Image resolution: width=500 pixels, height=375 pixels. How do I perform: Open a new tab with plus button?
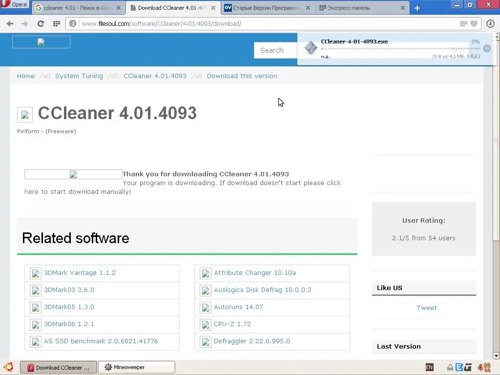pos(417,8)
